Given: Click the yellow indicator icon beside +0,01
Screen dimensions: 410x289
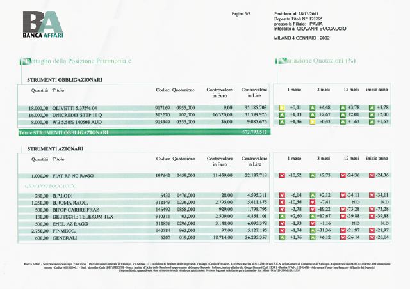Looking at the screenshot, I should pos(282,107).
